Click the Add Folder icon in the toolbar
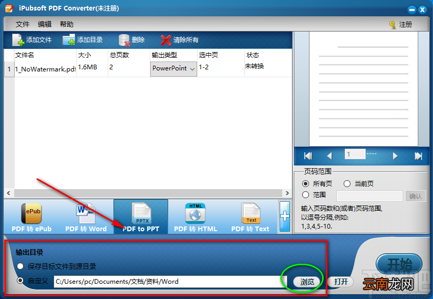The image size is (433, 299). click(x=69, y=40)
